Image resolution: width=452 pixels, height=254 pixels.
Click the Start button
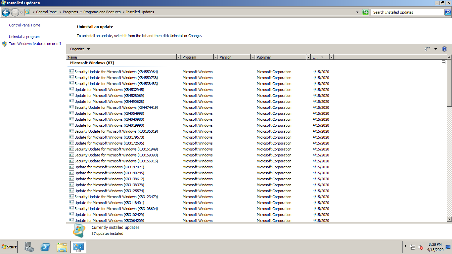point(9,247)
